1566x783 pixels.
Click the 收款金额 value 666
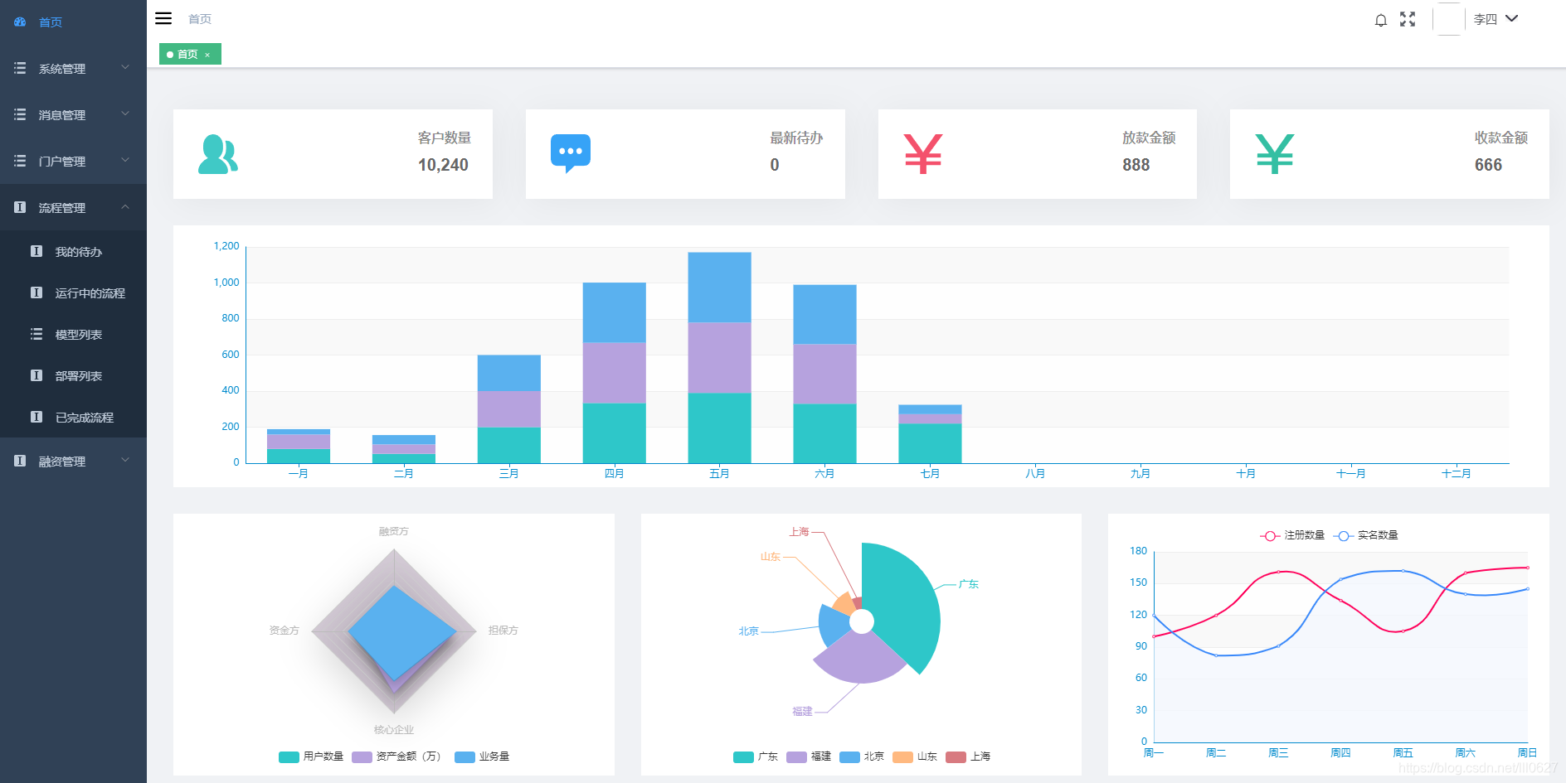tap(1488, 165)
